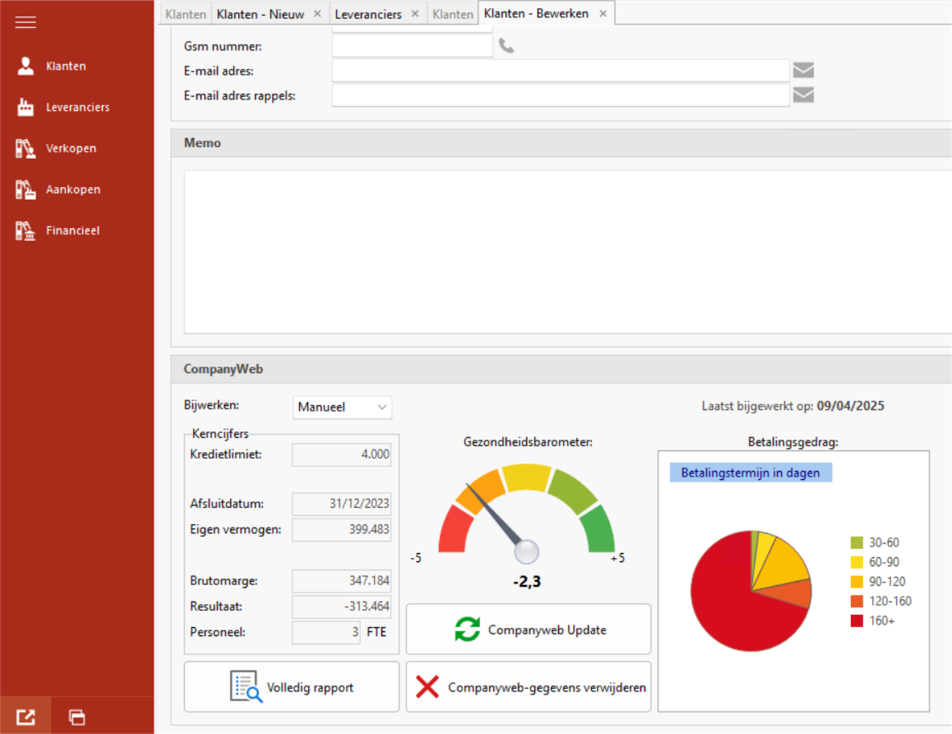The image size is (952, 734).
Task: Open the Volledig rapport
Action: tap(291, 687)
